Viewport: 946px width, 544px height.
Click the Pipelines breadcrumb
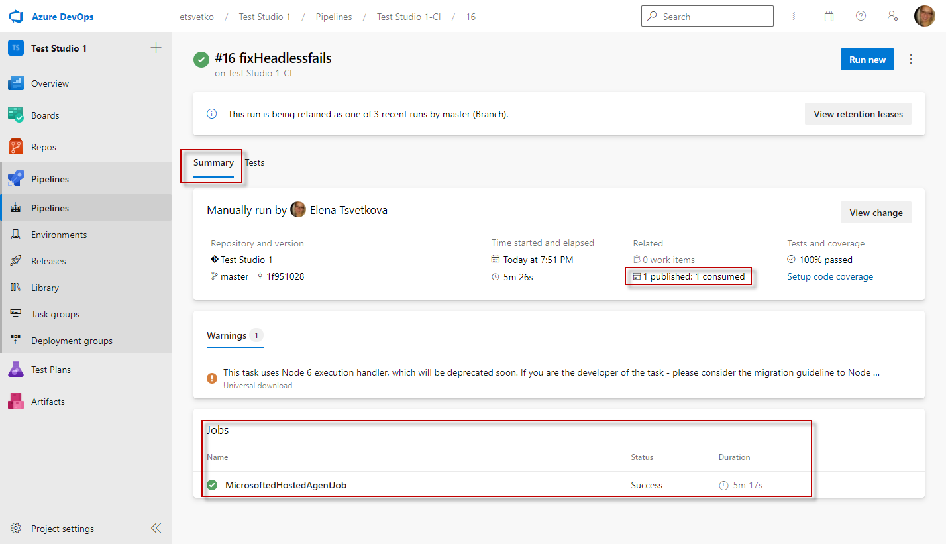pos(333,17)
